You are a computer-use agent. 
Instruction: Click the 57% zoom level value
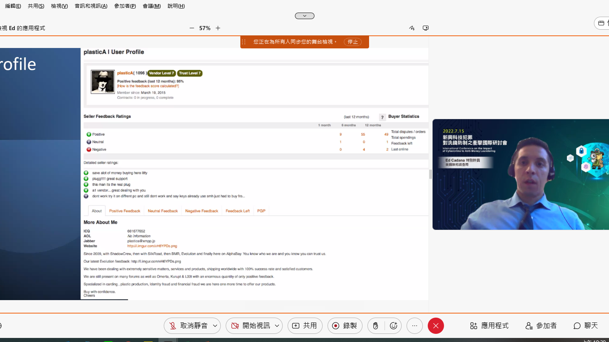tap(205, 28)
